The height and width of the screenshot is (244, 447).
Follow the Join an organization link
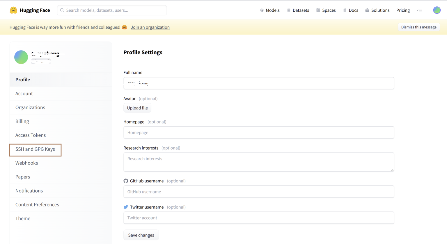coord(150,27)
